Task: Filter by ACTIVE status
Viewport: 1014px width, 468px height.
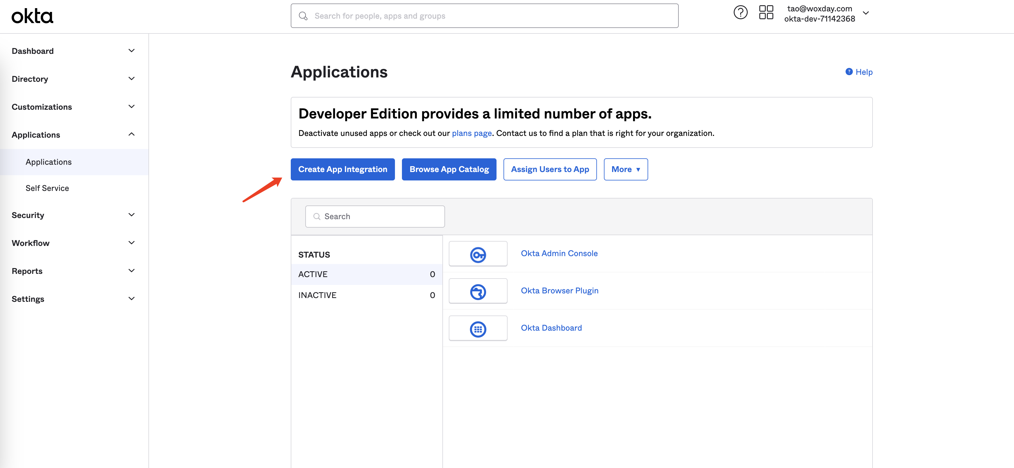Action: pyautogui.click(x=366, y=274)
